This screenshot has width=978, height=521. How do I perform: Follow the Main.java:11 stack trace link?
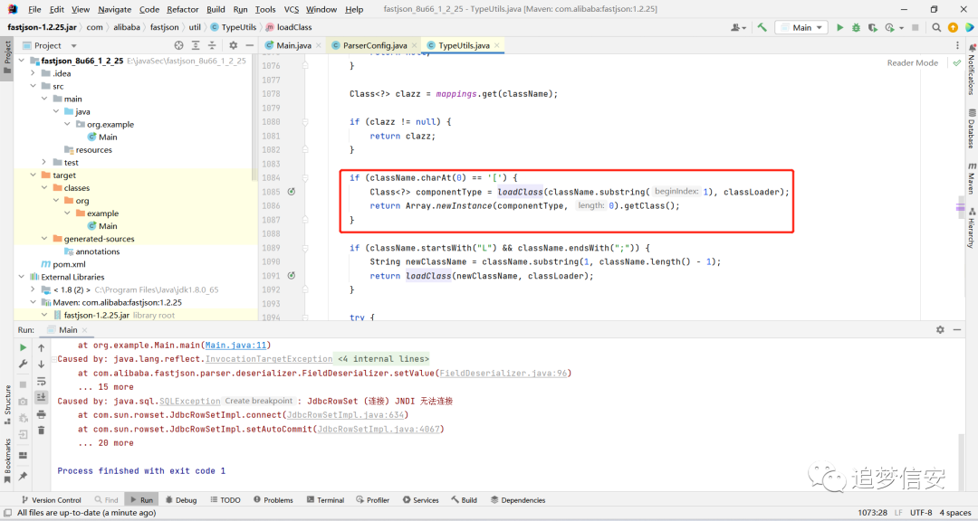(235, 346)
